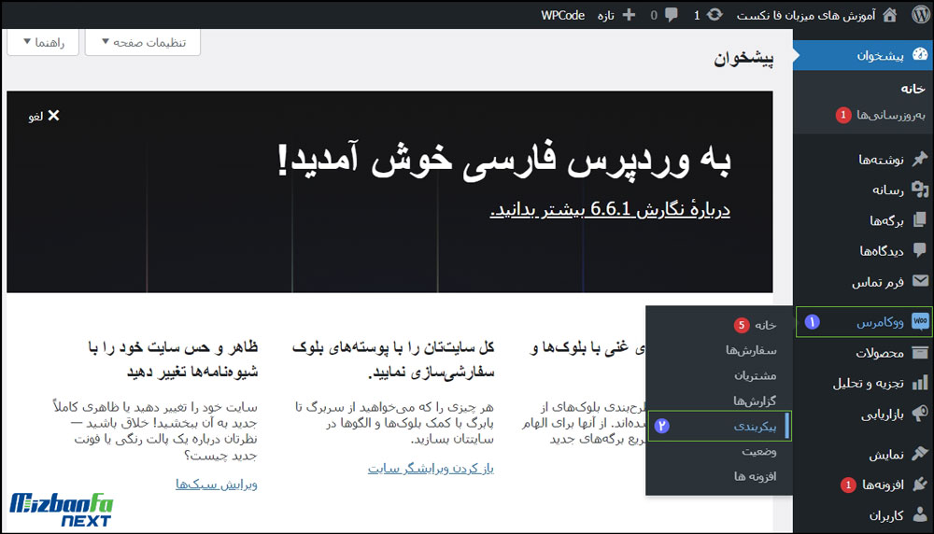
Task: Open خانه under the dashboard menu
Action: (x=913, y=89)
